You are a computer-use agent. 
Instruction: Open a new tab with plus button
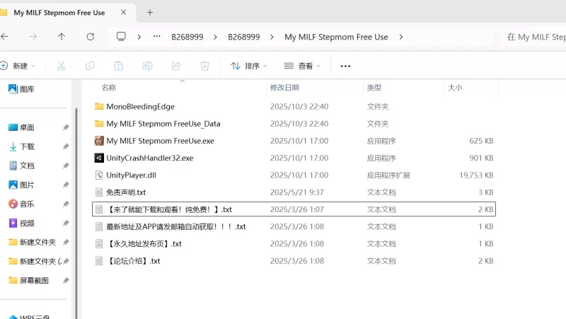coord(150,13)
